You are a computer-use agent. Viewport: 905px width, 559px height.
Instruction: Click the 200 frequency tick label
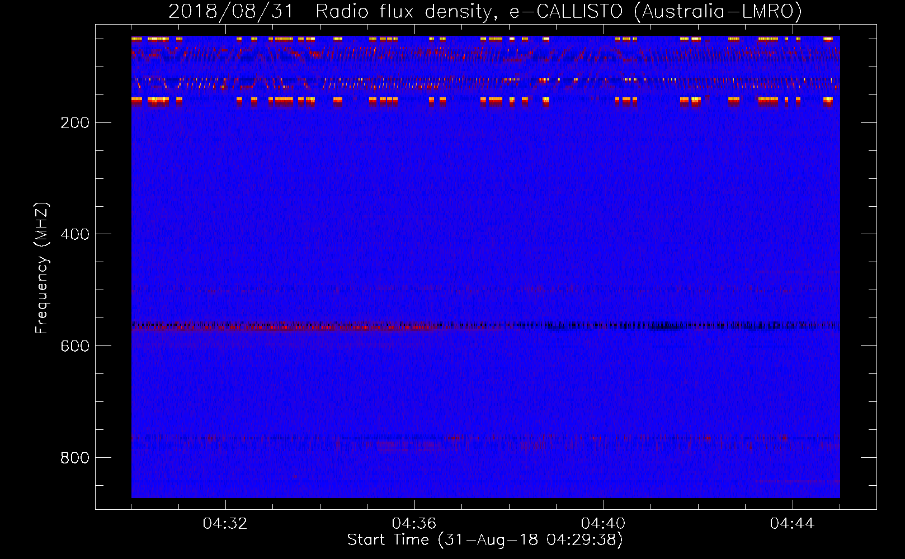click(x=75, y=123)
